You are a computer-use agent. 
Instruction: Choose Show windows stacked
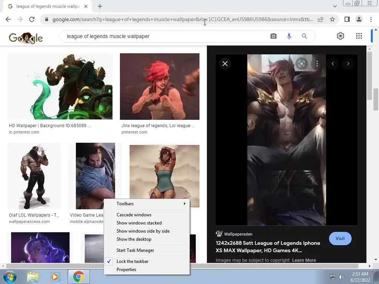[147, 223]
